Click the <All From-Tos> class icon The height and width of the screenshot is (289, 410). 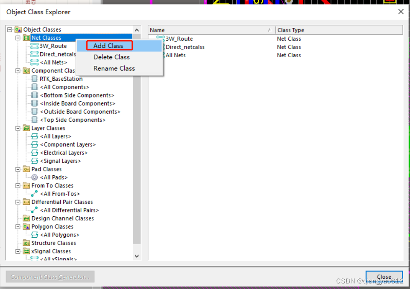point(33,194)
